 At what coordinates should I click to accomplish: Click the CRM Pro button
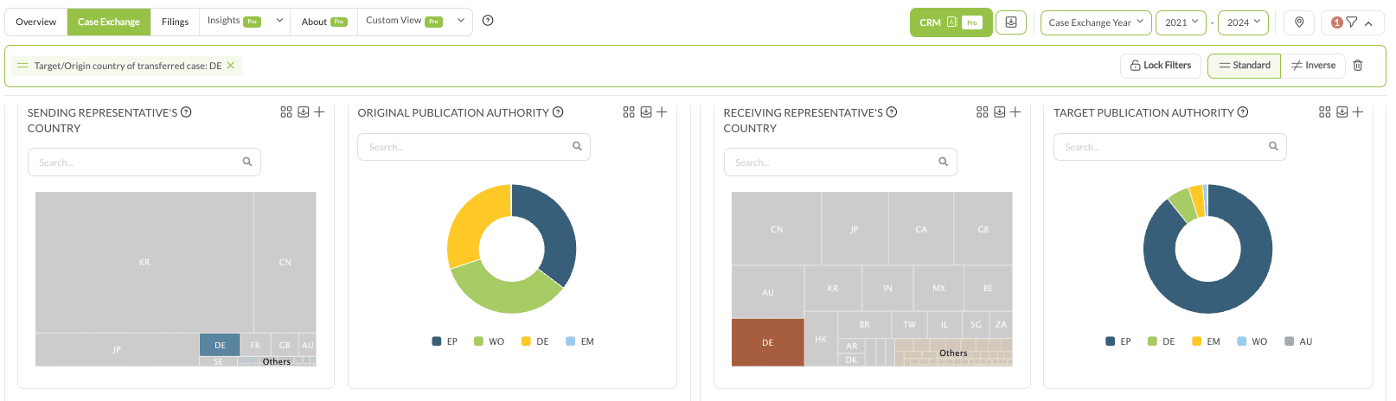click(951, 22)
